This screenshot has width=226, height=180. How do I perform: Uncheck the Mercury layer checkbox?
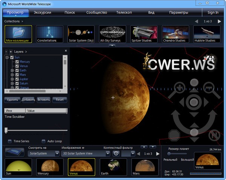click(x=17, y=61)
